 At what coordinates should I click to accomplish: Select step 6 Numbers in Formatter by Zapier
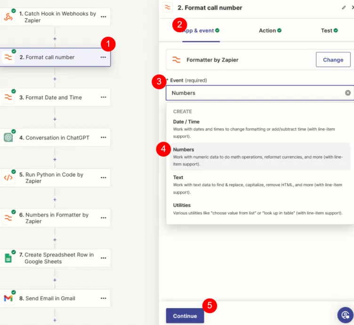pyautogui.click(x=55, y=218)
